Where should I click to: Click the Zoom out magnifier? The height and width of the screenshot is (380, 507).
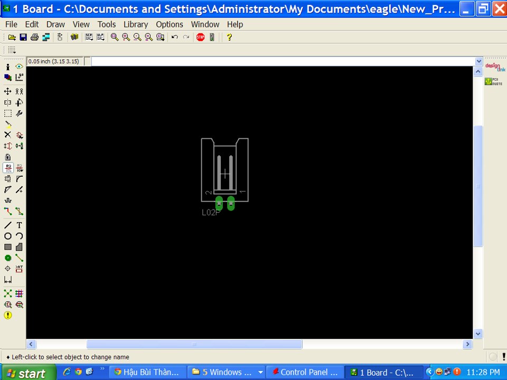(137, 37)
